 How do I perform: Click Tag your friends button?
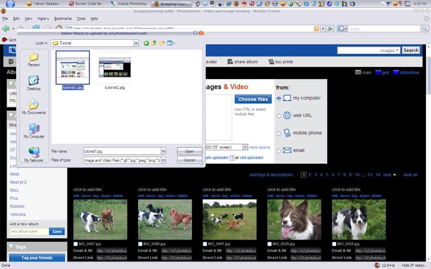[37, 258]
